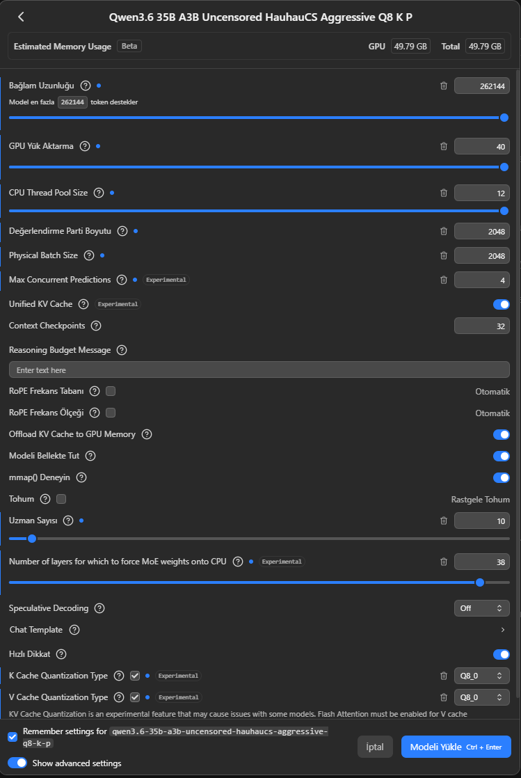Screen dimensions: 521x778
Task: Click the 262144 max token badge
Action: coord(72,102)
